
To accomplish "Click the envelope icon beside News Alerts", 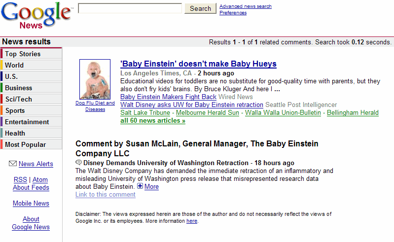I will click(x=13, y=164).
